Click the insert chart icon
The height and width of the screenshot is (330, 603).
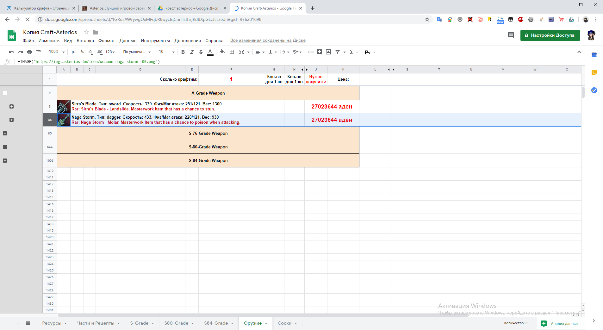point(328,52)
